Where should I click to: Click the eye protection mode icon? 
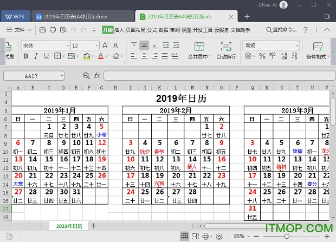[219, 237]
